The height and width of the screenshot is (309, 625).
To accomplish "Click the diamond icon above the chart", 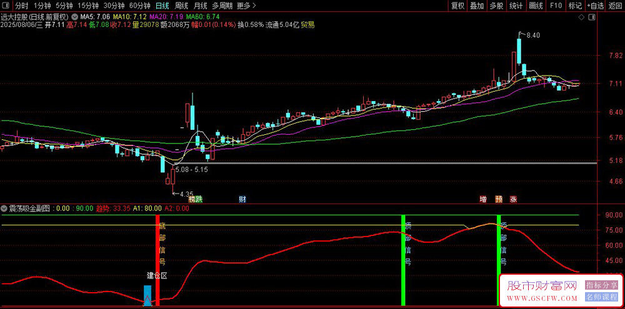I will pos(581,17).
